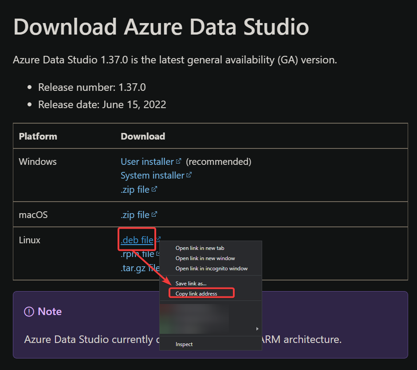Click the Platform column header
This screenshot has width=417, height=370.
pos(38,136)
